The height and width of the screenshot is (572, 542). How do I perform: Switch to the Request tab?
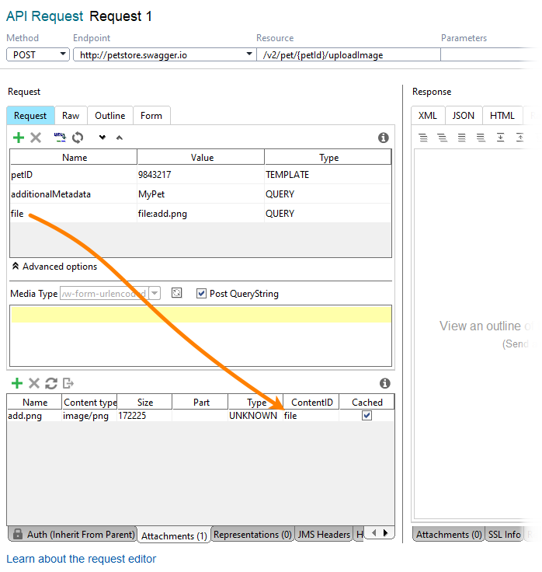click(30, 116)
